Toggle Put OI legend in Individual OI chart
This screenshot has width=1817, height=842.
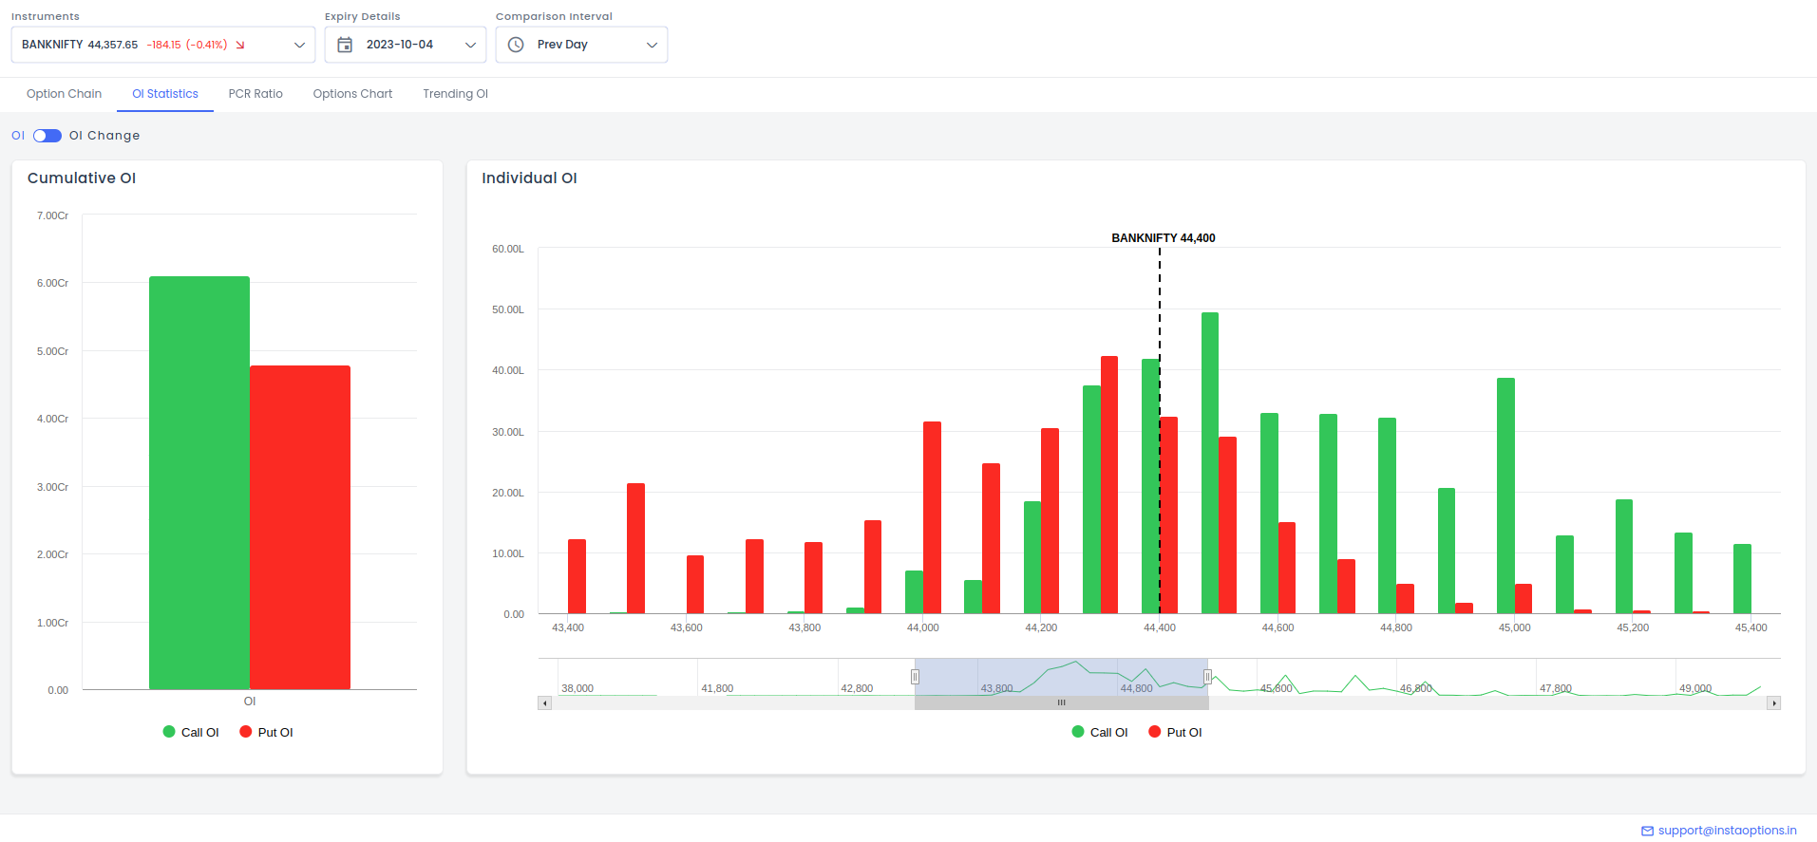point(1176,732)
